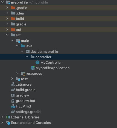Select the .gitignore file name
Viewport: 117px width, 128px height.
coord(24,85)
